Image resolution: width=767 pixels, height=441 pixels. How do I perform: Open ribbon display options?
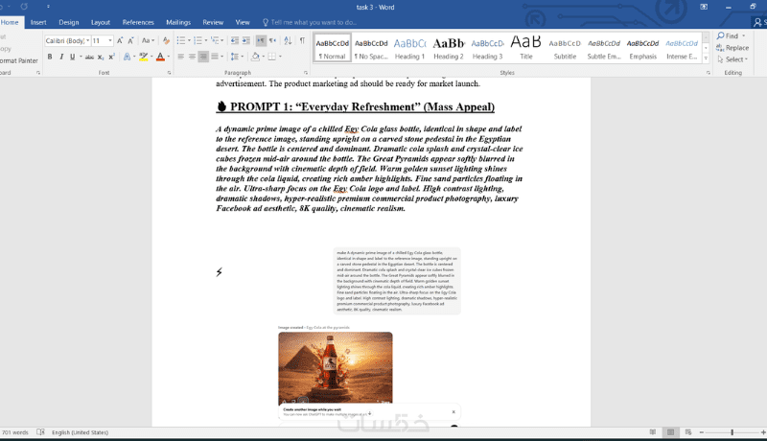click(704, 7)
